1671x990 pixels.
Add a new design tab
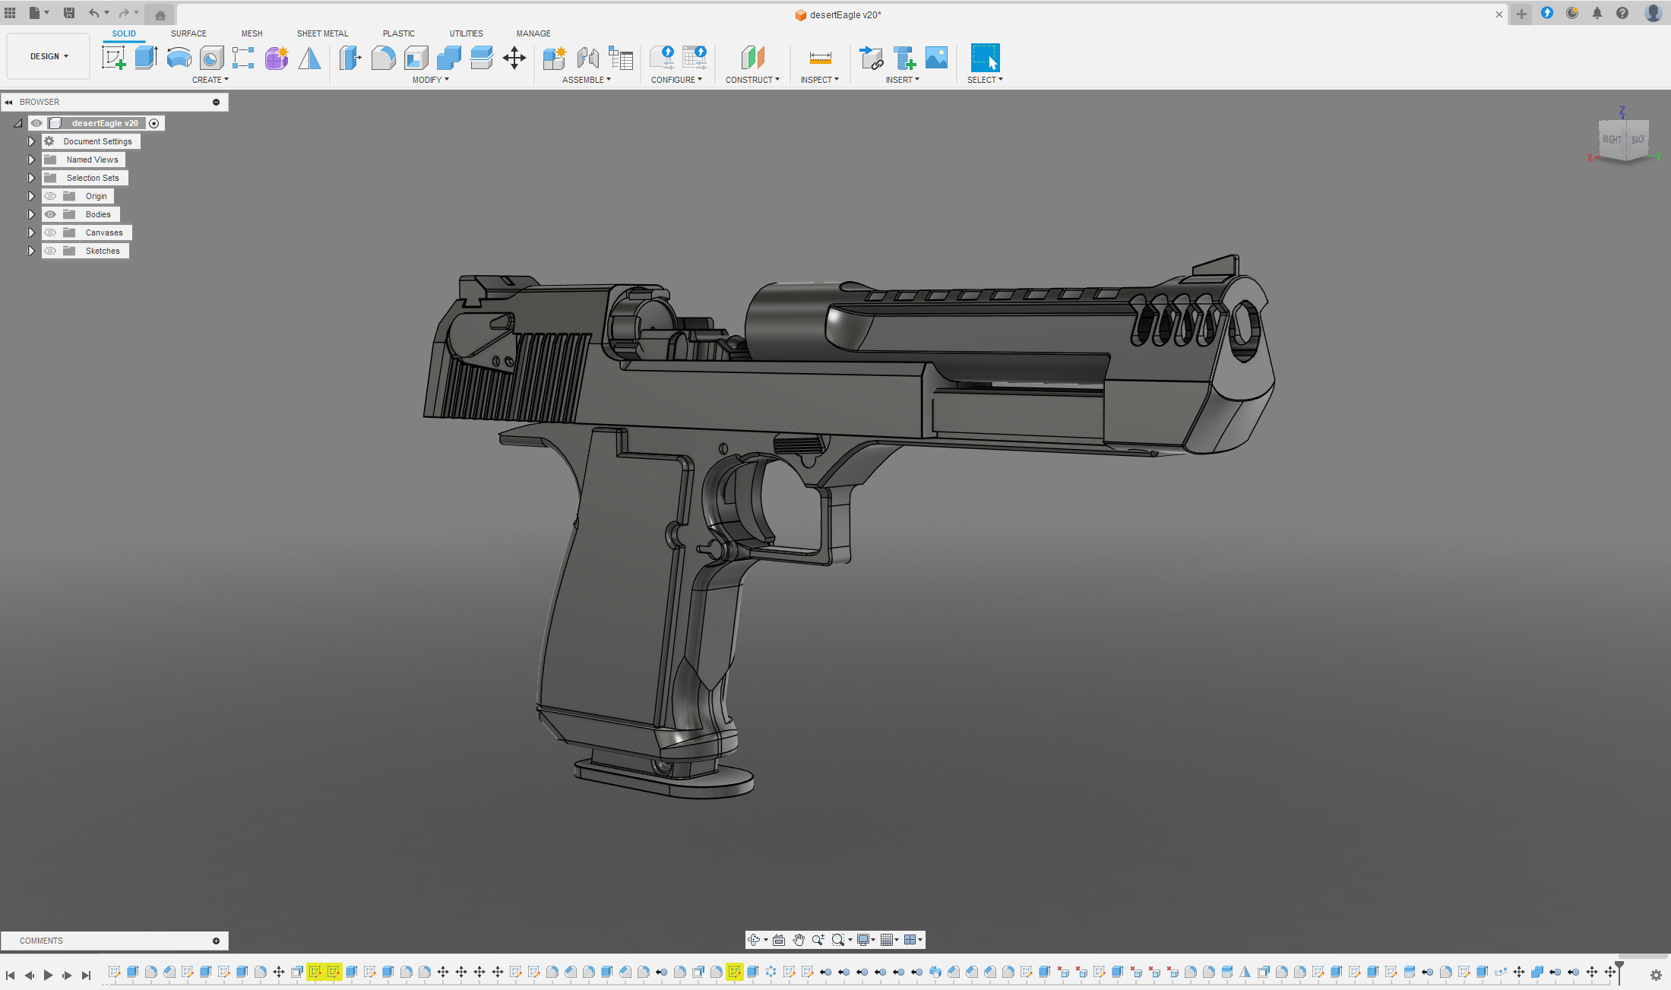click(x=1521, y=14)
